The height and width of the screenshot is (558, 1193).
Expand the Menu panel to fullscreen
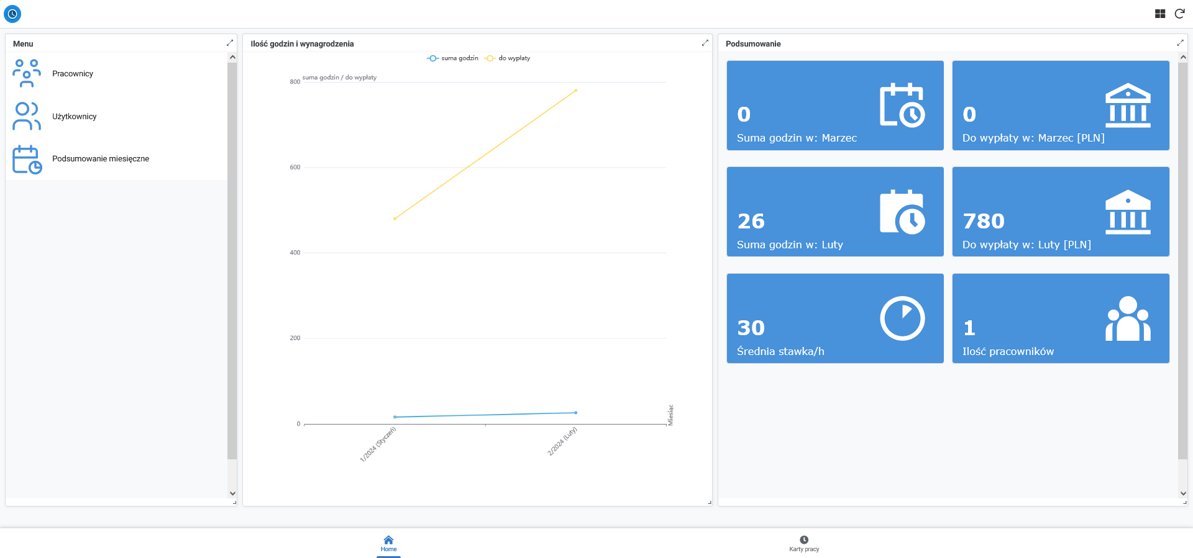230,43
